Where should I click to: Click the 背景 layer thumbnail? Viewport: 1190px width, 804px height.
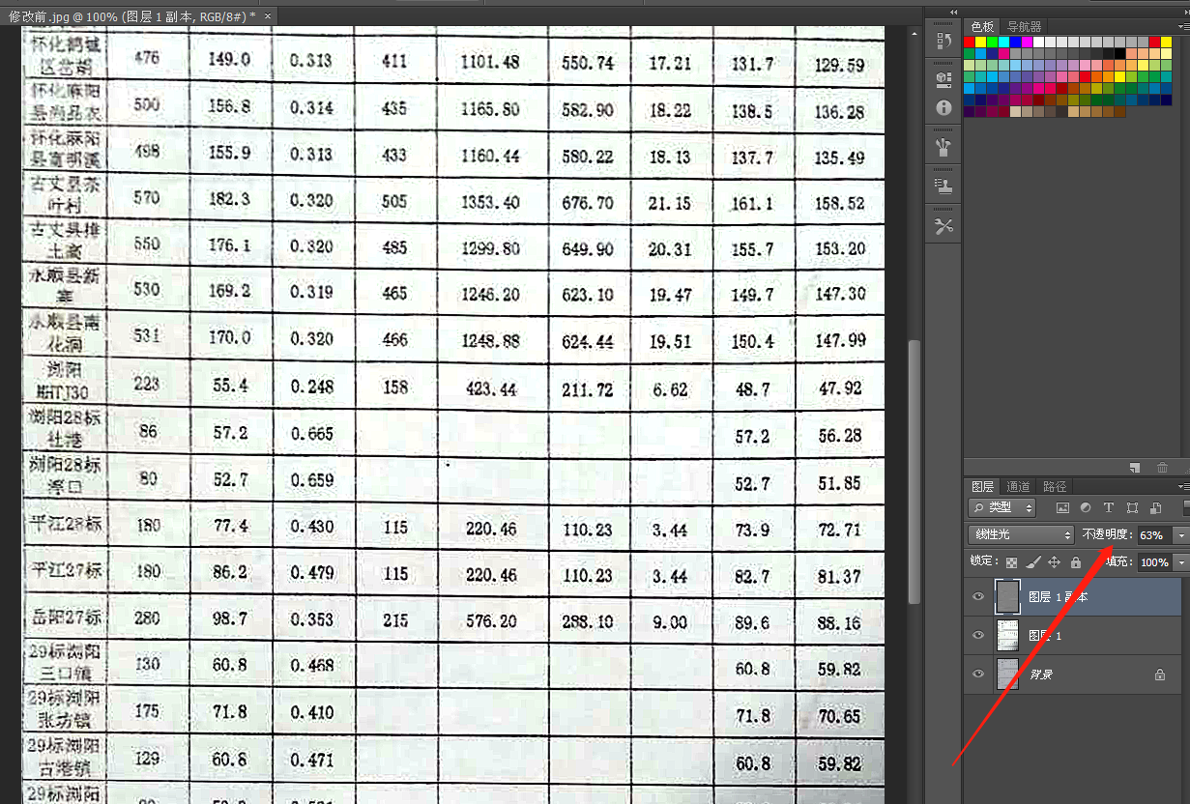click(x=1007, y=675)
